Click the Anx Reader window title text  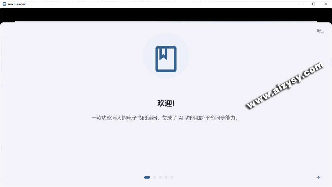pos(17,4)
